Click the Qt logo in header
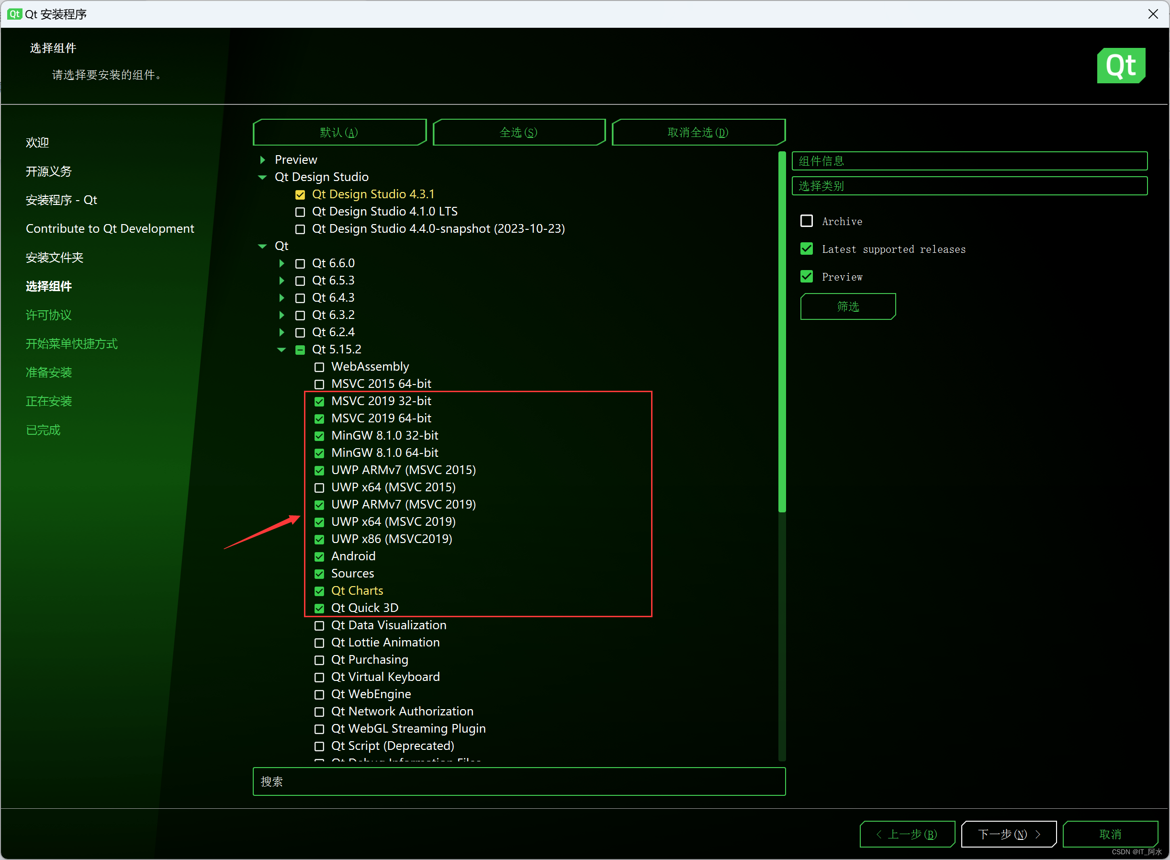The image size is (1170, 860). pyautogui.click(x=1121, y=66)
